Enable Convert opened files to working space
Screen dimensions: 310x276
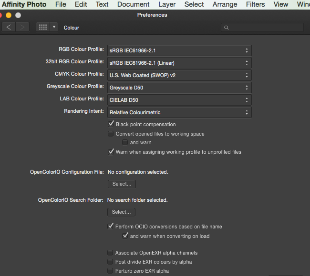111,134
